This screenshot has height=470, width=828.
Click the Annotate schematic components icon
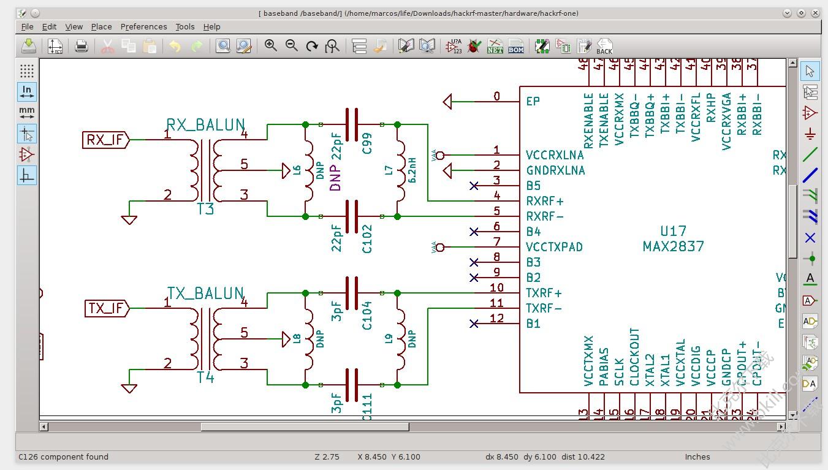[x=454, y=46]
